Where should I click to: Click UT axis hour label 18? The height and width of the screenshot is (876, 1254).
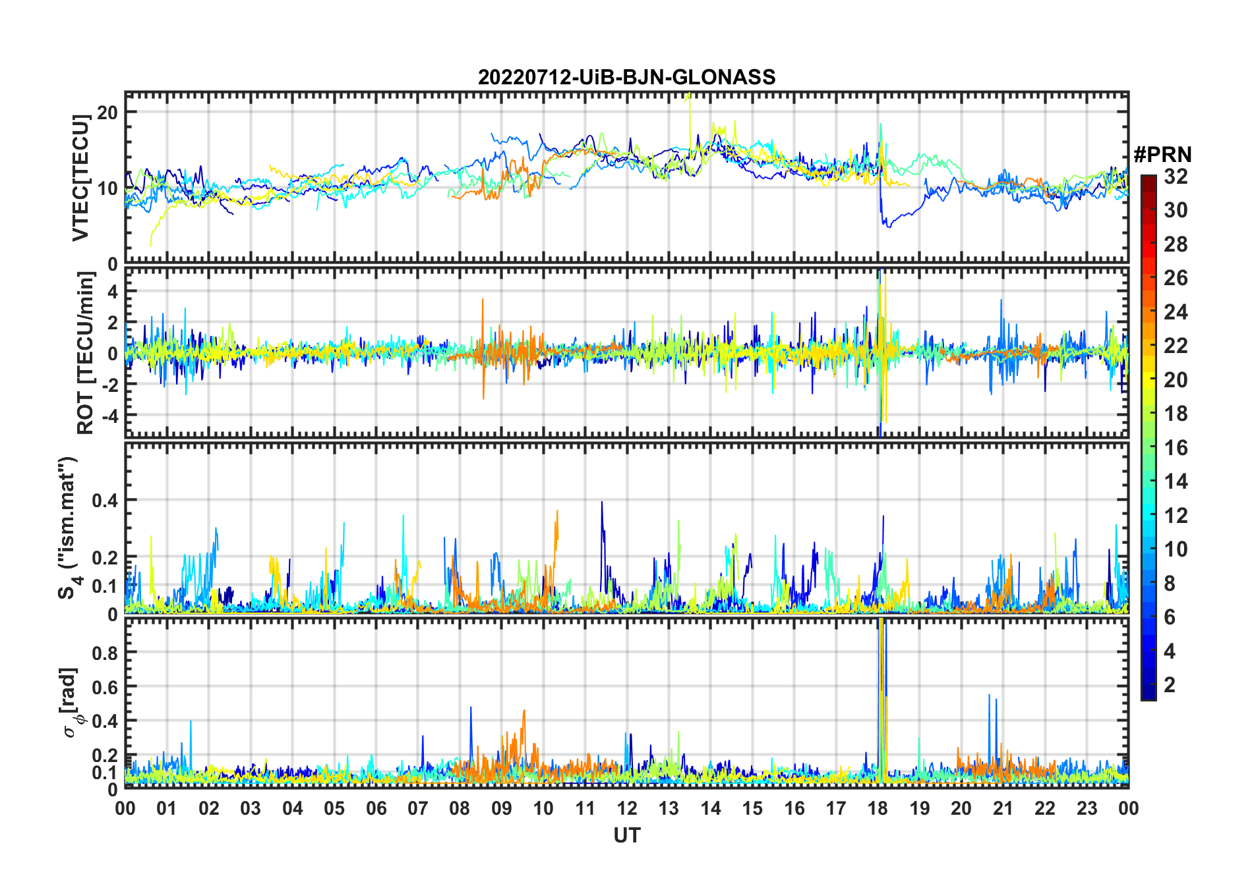point(878,808)
